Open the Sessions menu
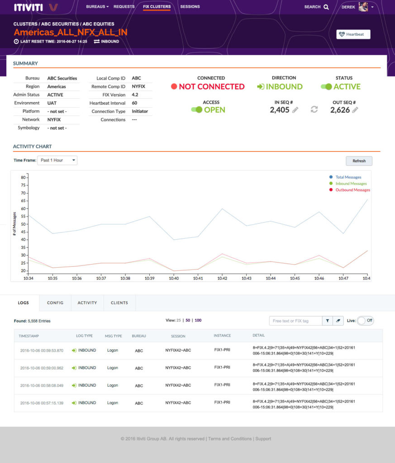 pyautogui.click(x=190, y=6)
